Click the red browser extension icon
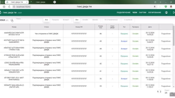 [x=171, y=7]
